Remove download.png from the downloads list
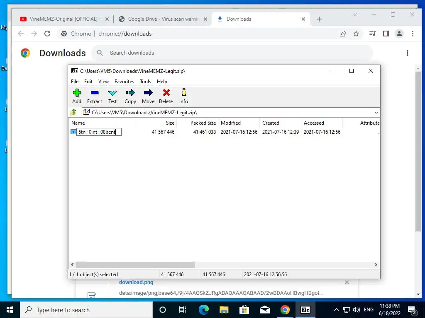 [x=347, y=282]
